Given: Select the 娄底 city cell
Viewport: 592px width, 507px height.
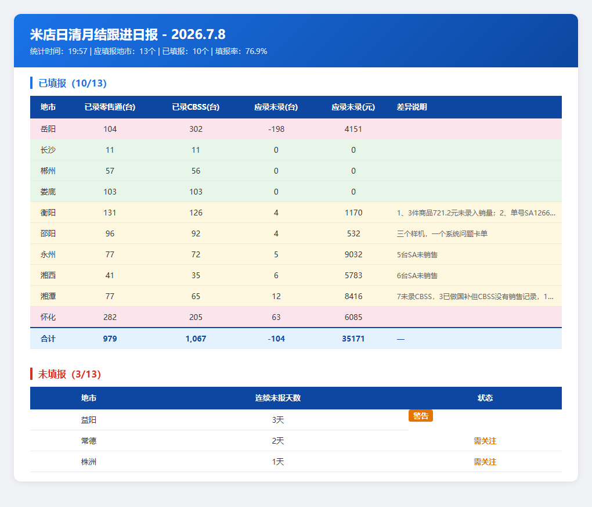Looking at the screenshot, I should (x=48, y=192).
